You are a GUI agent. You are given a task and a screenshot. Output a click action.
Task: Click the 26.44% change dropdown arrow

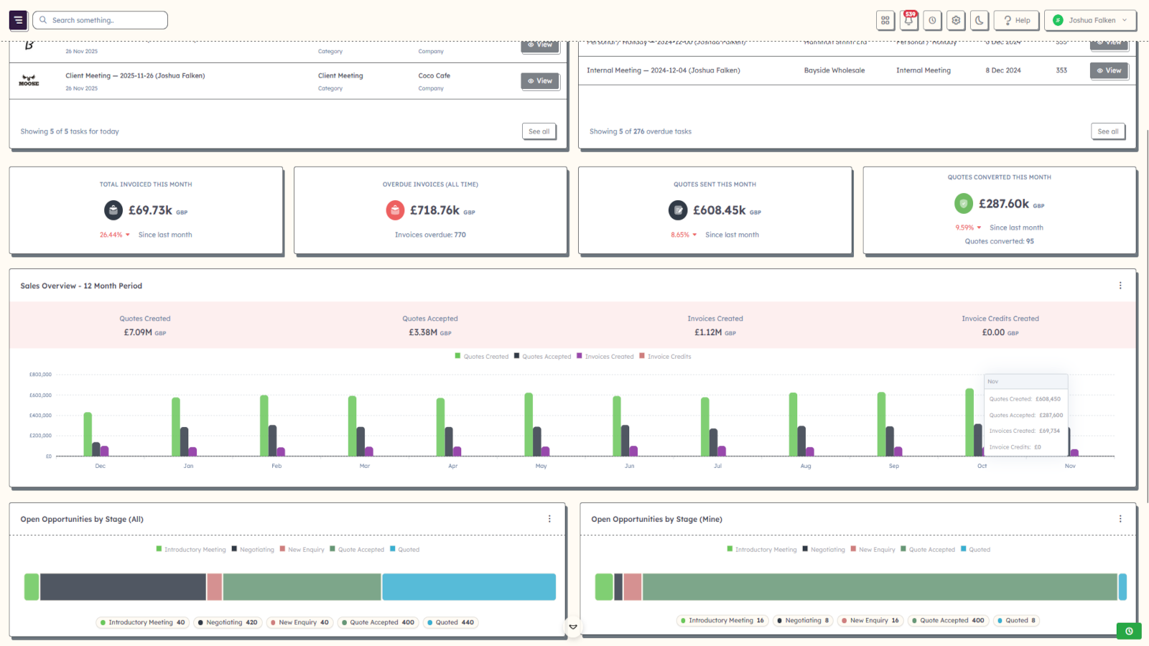point(127,235)
